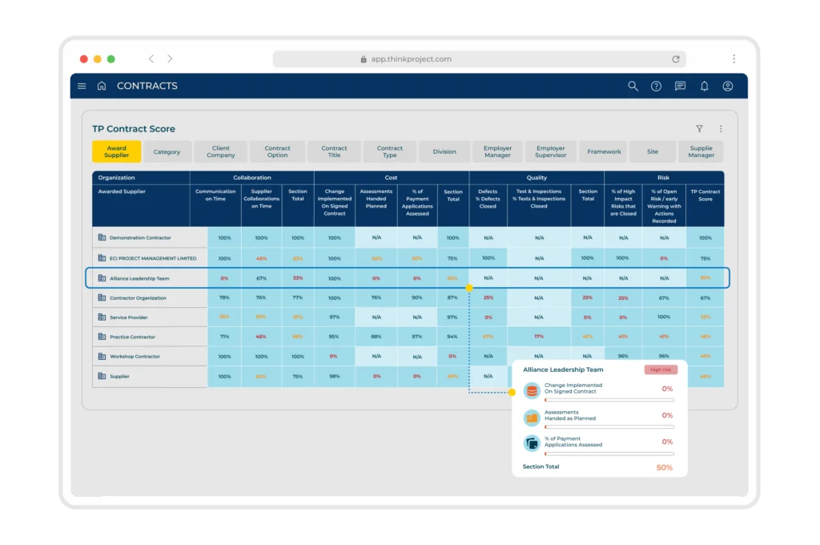Screen dimensions: 820x545
Task: Select the Award Supplier tab
Action: click(117, 151)
